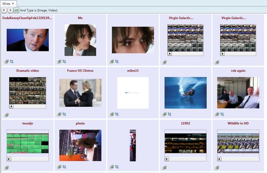Click the 'photo' title
Image resolution: width=267 pixels, height=173 pixels.
click(x=80, y=123)
